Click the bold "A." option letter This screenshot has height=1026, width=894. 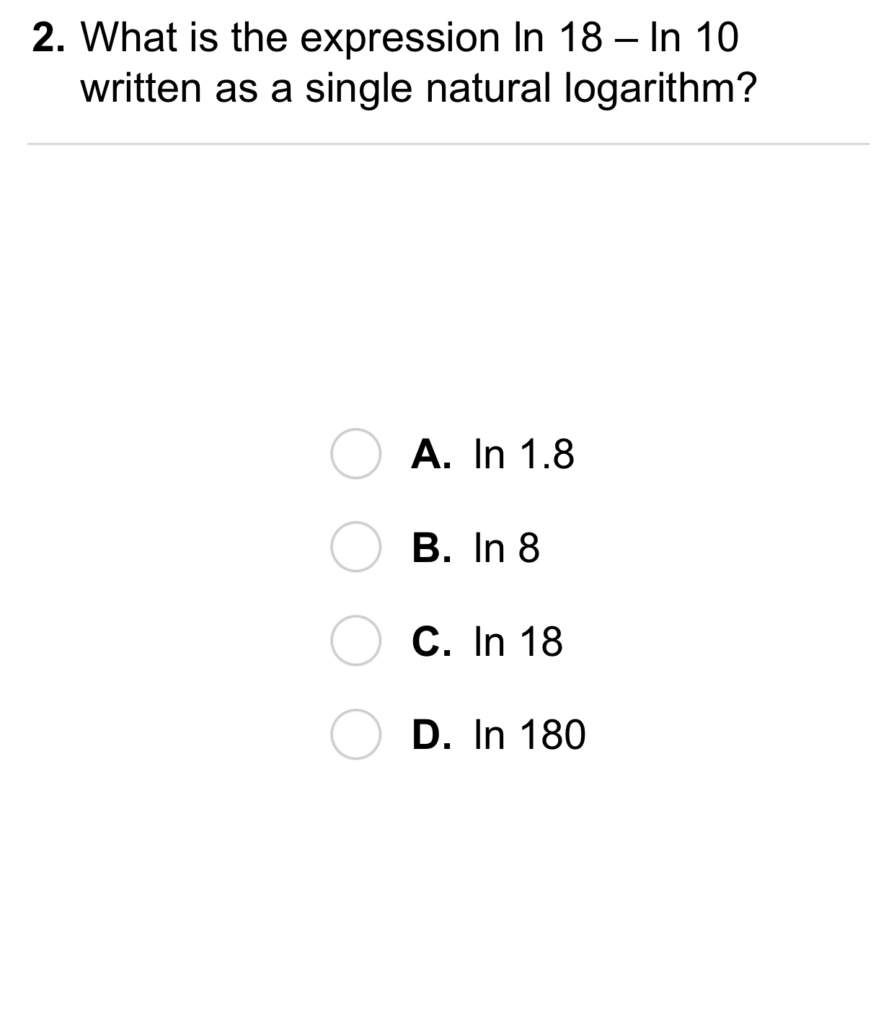pyautogui.click(x=432, y=455)
